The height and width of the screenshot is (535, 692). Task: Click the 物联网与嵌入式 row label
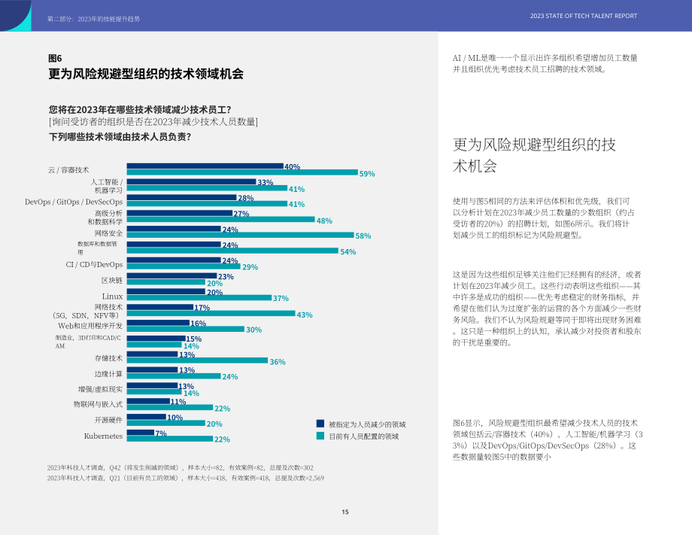98,404
